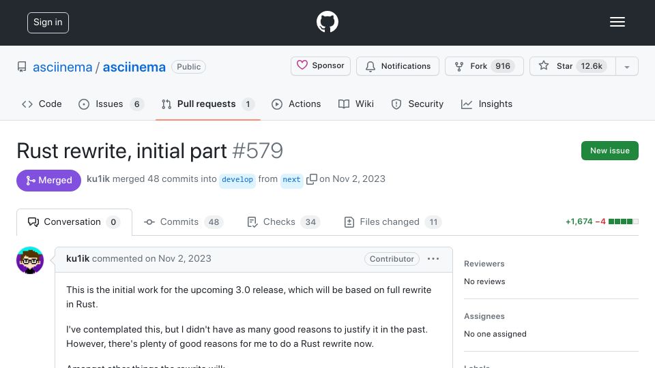The image size is (655, 368).
Task: Click the 'No reviews' text
Action: click(484, 281)
